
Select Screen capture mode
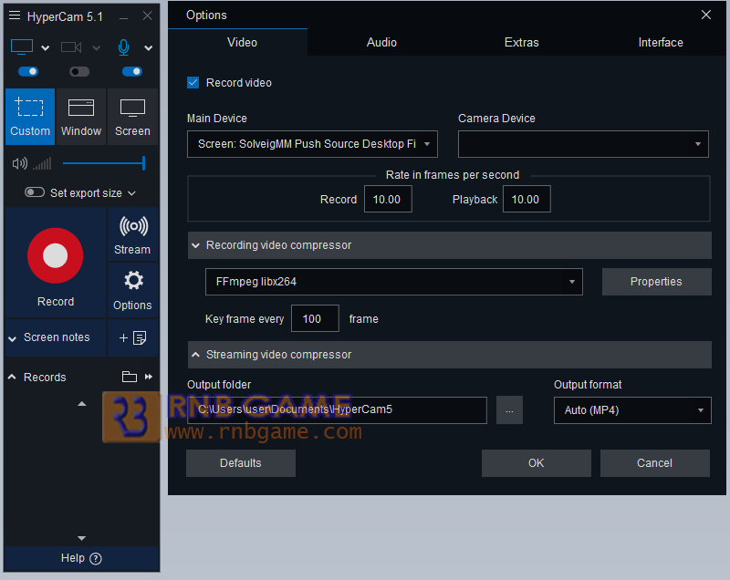tap(132, 117)
